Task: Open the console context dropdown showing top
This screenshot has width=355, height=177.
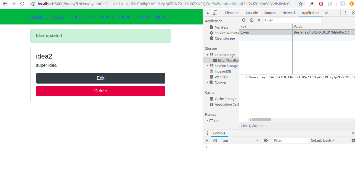Action: coord(240,140)
